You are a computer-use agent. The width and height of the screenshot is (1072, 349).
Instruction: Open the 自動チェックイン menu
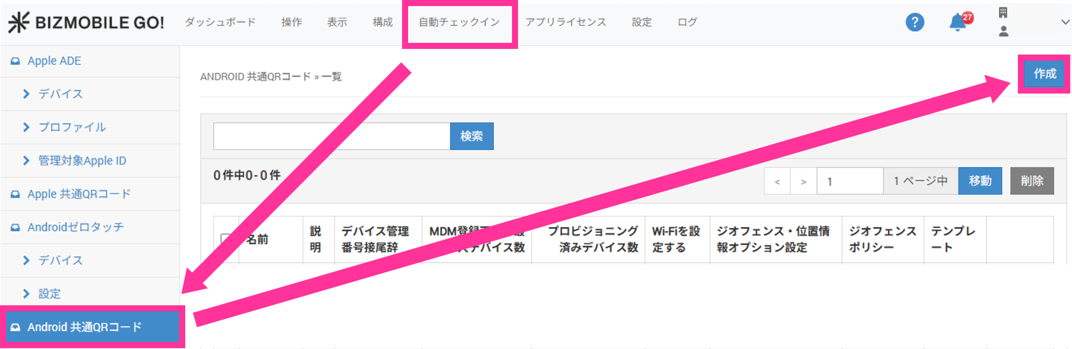(459, 22)
